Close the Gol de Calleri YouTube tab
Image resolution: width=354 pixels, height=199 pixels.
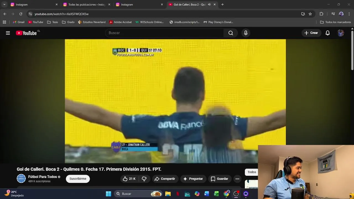(214, 4)
